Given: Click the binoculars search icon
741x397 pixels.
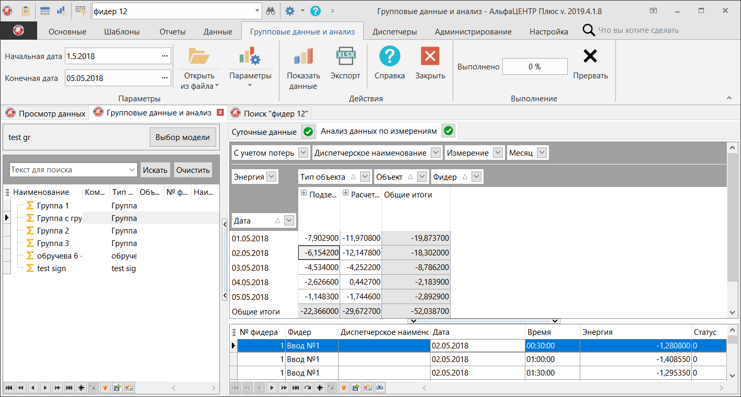Looking at the screenshot, I should tap(271, 11).
